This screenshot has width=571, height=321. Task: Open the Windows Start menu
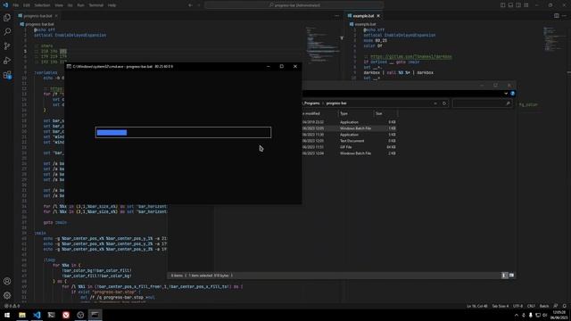click(x=7, y=315)
